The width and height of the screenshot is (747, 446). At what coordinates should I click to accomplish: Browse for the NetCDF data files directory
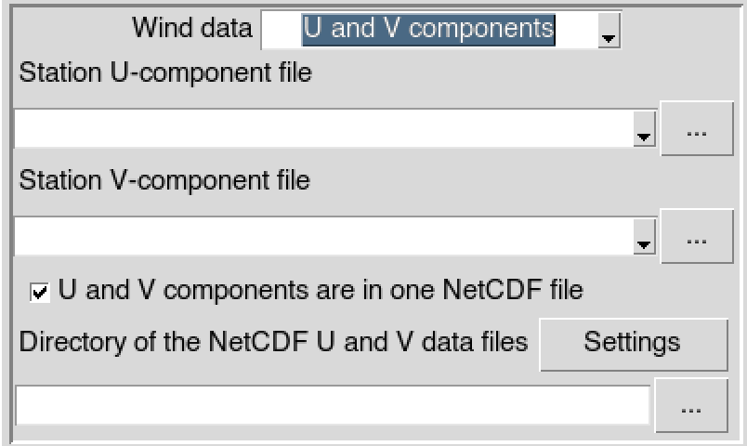[691, 405]
